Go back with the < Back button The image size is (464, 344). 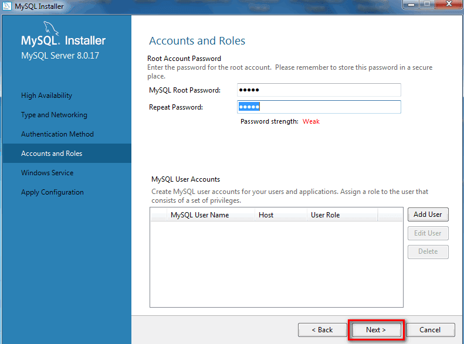pos(322,329)
